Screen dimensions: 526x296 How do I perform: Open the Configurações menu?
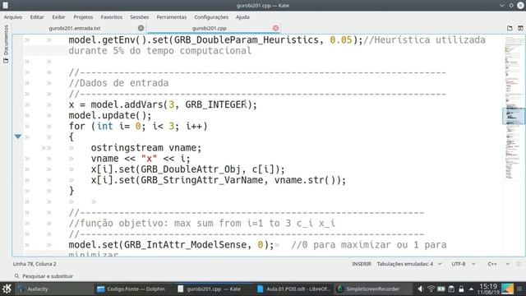211,16
